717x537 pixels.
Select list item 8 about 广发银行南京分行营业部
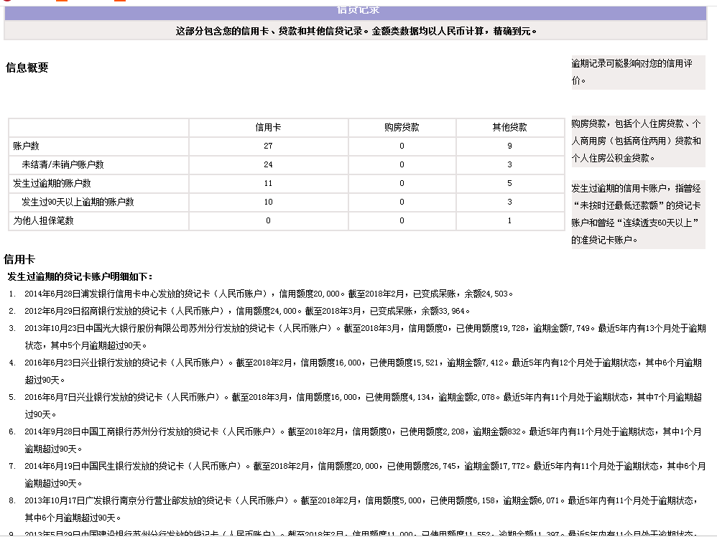pyautogui.click(x=362, y=509)
